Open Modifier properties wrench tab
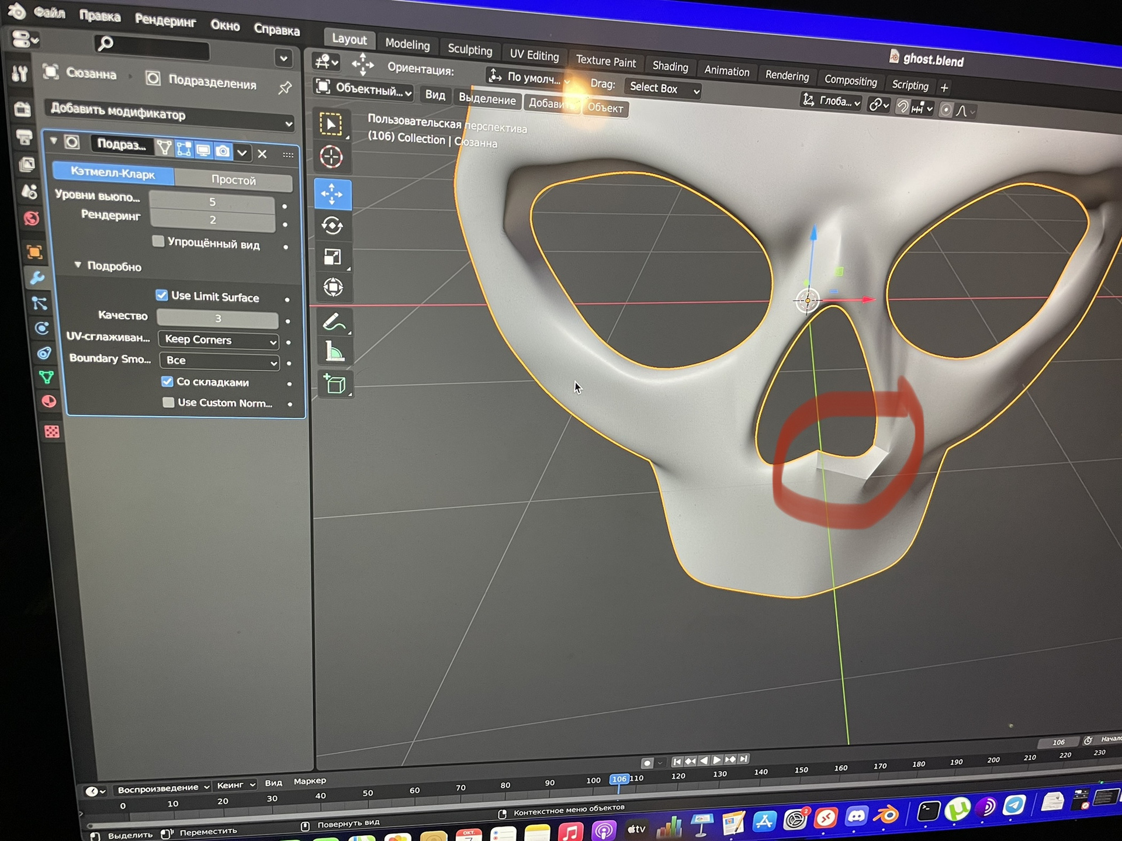The image size is (1122, 841). 37,278
